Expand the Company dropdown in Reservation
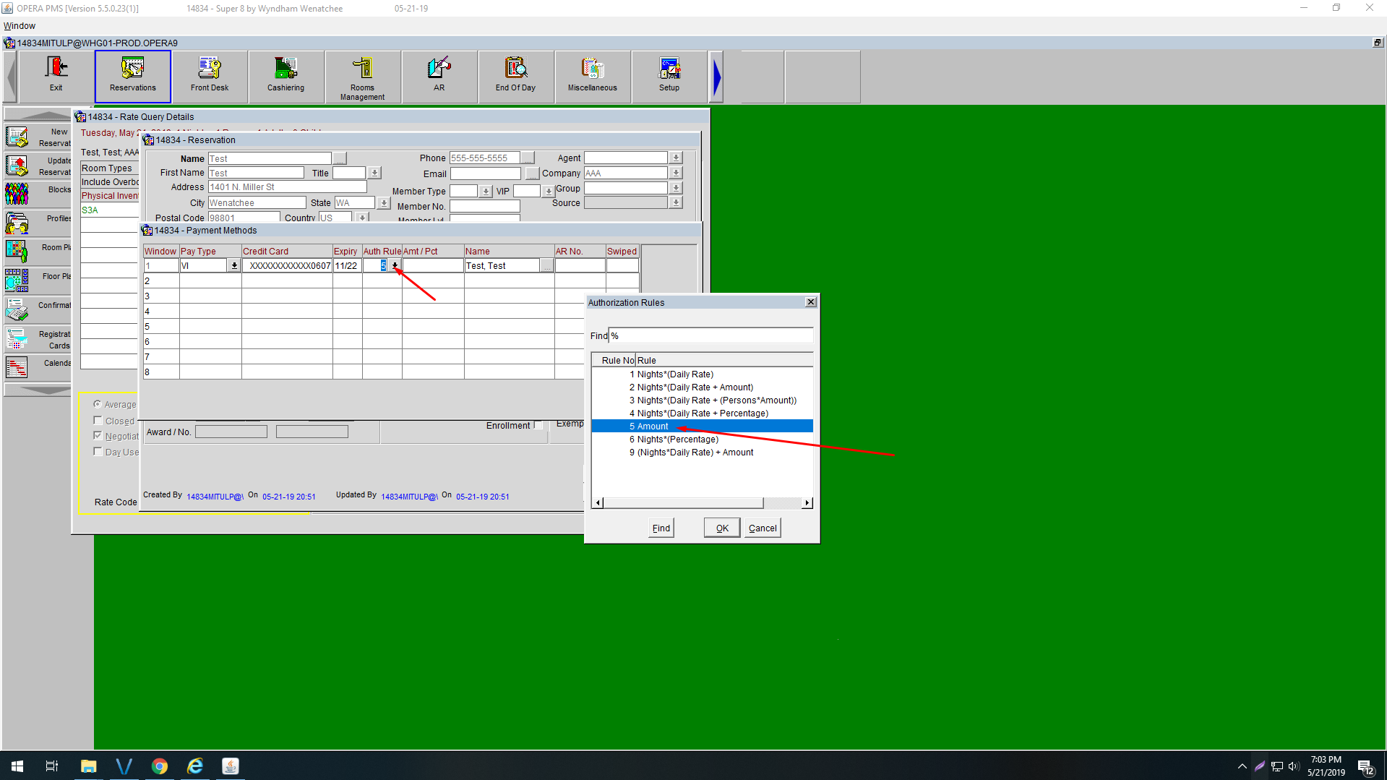The height and width of the screenshot is (780, 1387). point(676,173)
